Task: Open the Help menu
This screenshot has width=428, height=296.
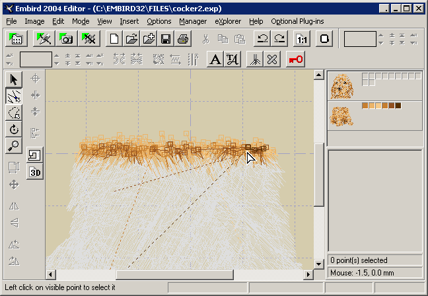Action: tap(256, 21)
